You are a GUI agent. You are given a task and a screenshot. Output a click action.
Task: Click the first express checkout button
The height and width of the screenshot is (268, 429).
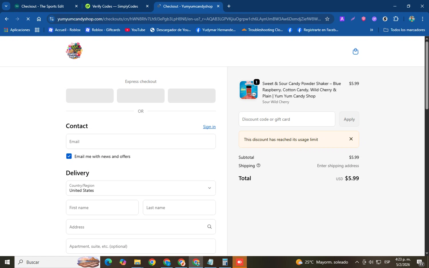pos(90,96)
